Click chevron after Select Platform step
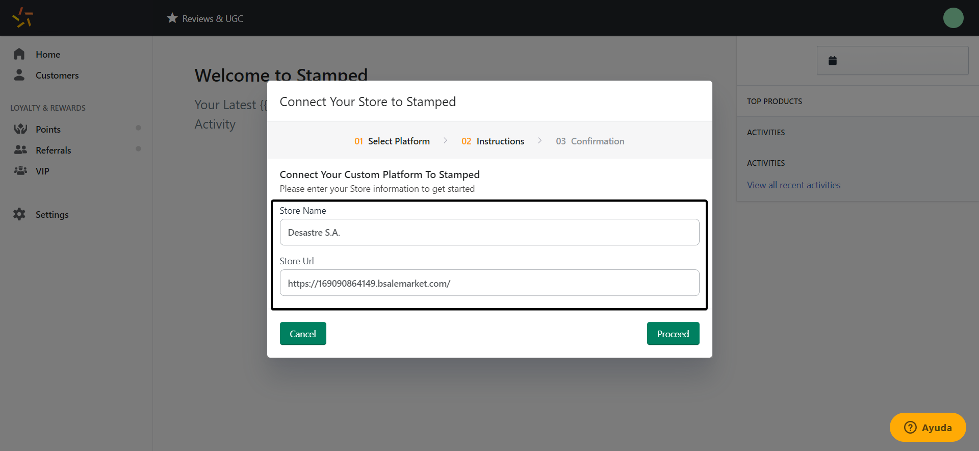 tap(445, 140)
